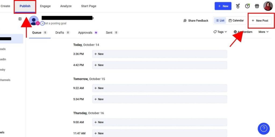
Task: Expand the Tags filter dropdown
Action: (220, 32)
